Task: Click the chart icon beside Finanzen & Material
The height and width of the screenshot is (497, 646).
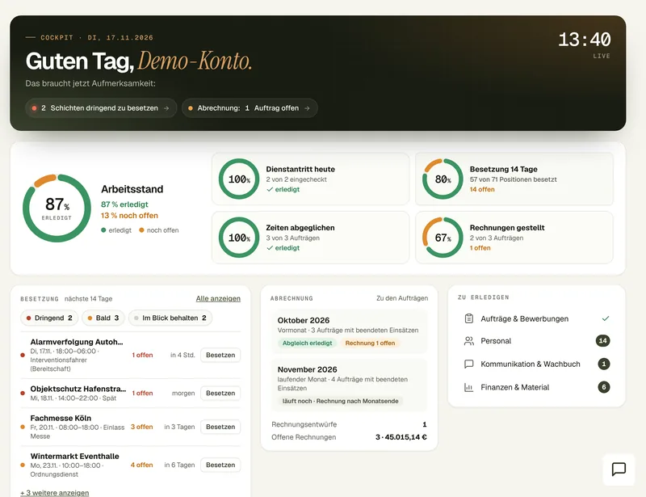Action: coord(469,387)
